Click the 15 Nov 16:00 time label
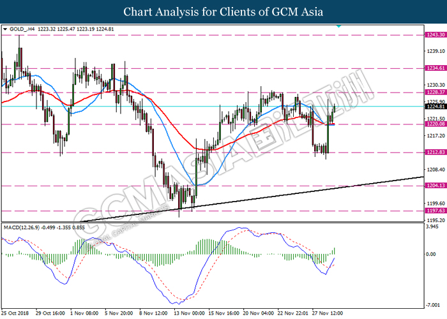 [223, 313]
